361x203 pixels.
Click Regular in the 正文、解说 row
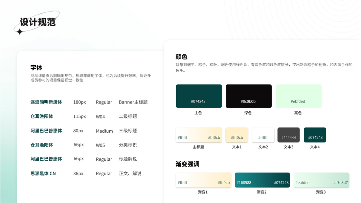104,174
